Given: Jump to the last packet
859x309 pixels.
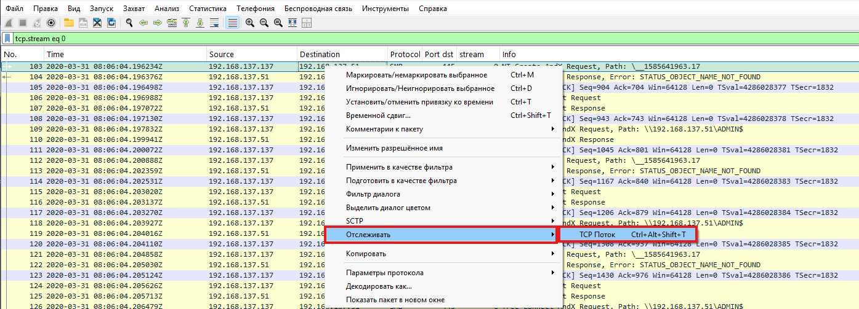Looking at the screenshot, I should tap(200, 23).
